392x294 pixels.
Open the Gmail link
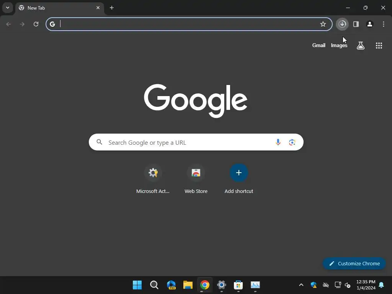pos(319,45)
